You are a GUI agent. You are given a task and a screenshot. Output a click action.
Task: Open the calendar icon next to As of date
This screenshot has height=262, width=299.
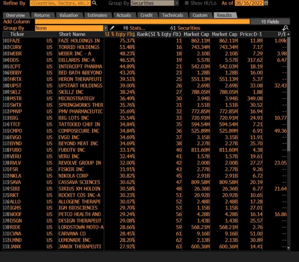coord(266,3)
